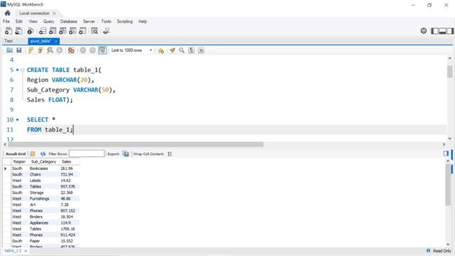Execute the statement under the cursor
This screenshot has height=256, width=455.
click(40, 50)
